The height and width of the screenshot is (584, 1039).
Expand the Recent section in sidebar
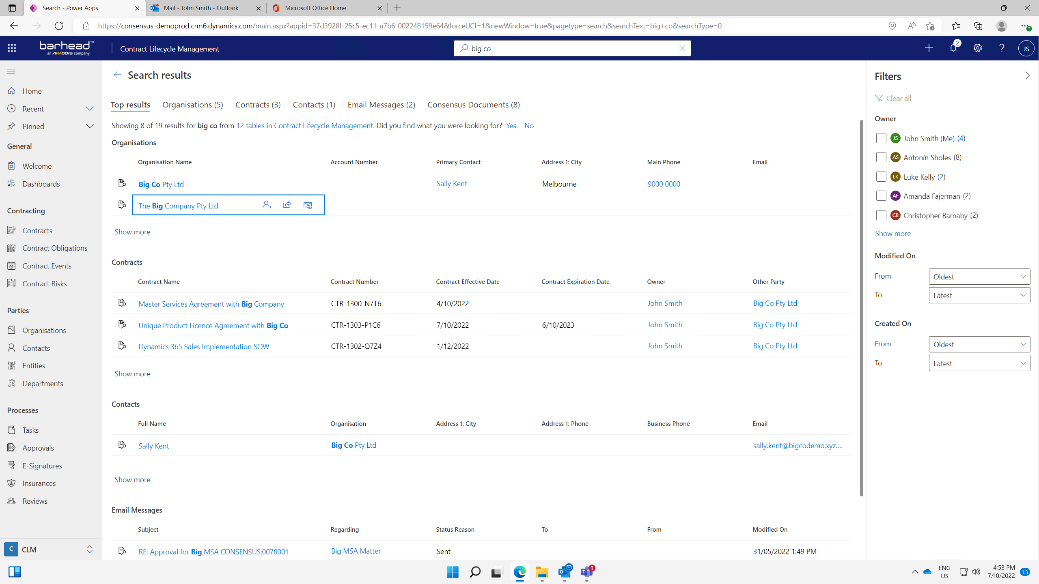90,109
